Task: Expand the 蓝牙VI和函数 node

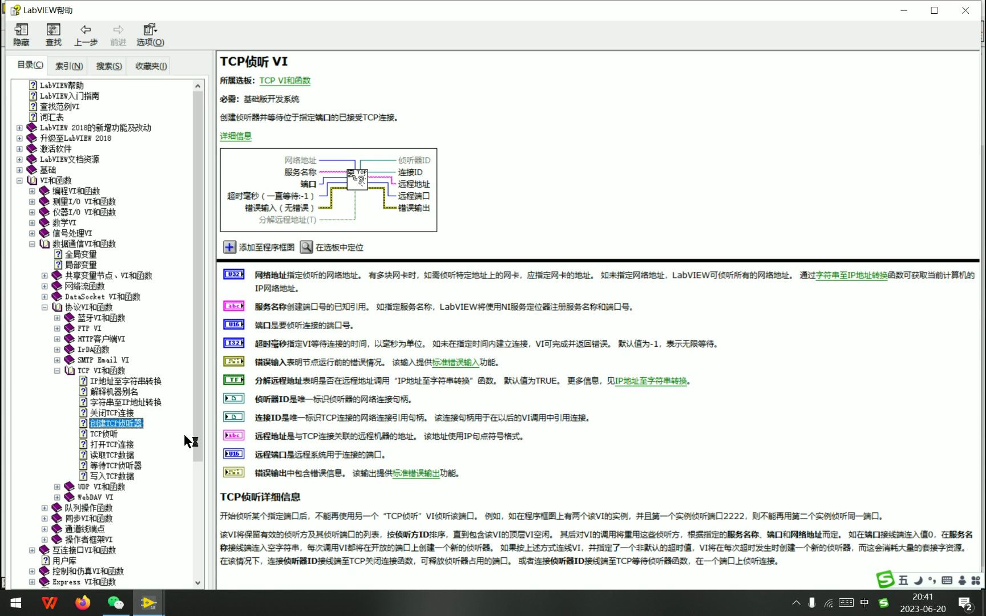Action: pos(57,318)
